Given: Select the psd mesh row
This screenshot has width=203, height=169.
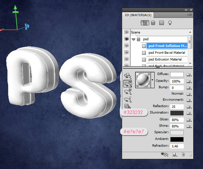Looking at the screenshot, I should pos(159,39).
